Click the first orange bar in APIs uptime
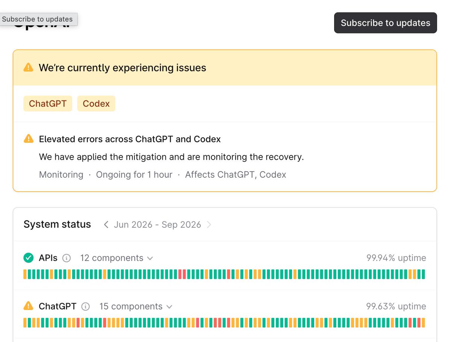 (x=25, y=274)
